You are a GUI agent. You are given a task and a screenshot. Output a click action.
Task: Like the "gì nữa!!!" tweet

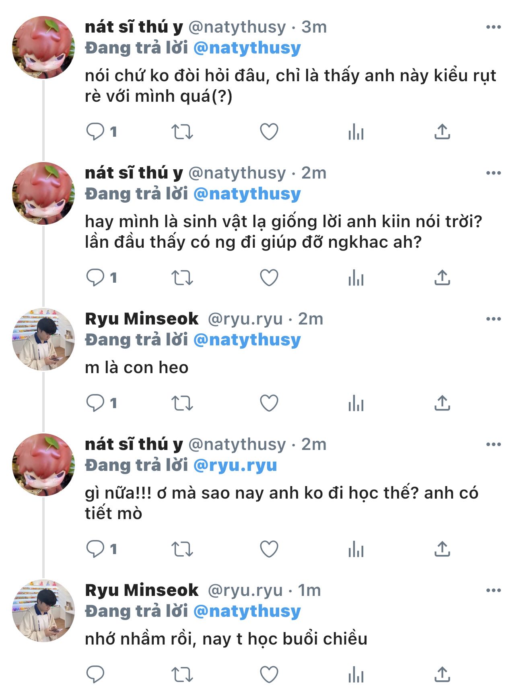pos(269,549)
